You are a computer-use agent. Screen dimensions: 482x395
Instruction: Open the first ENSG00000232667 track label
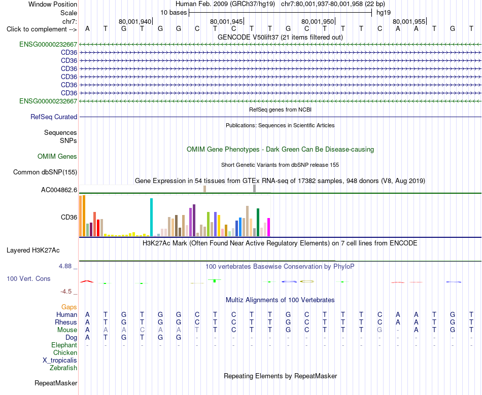pyautogui.click(x=48, y=44)
